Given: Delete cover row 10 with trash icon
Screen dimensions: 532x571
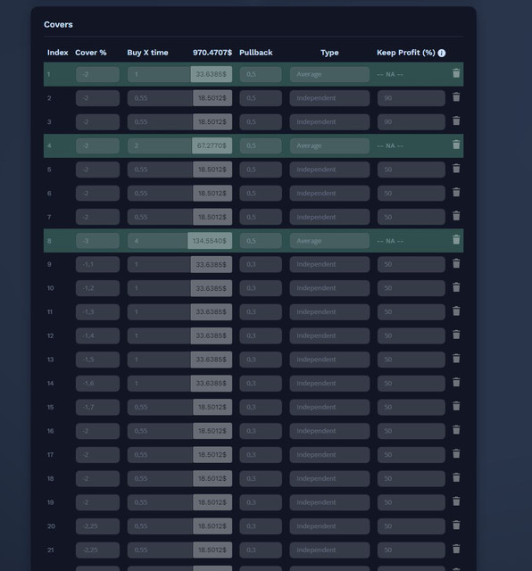Looking at the screenshot, I should 456,287.
